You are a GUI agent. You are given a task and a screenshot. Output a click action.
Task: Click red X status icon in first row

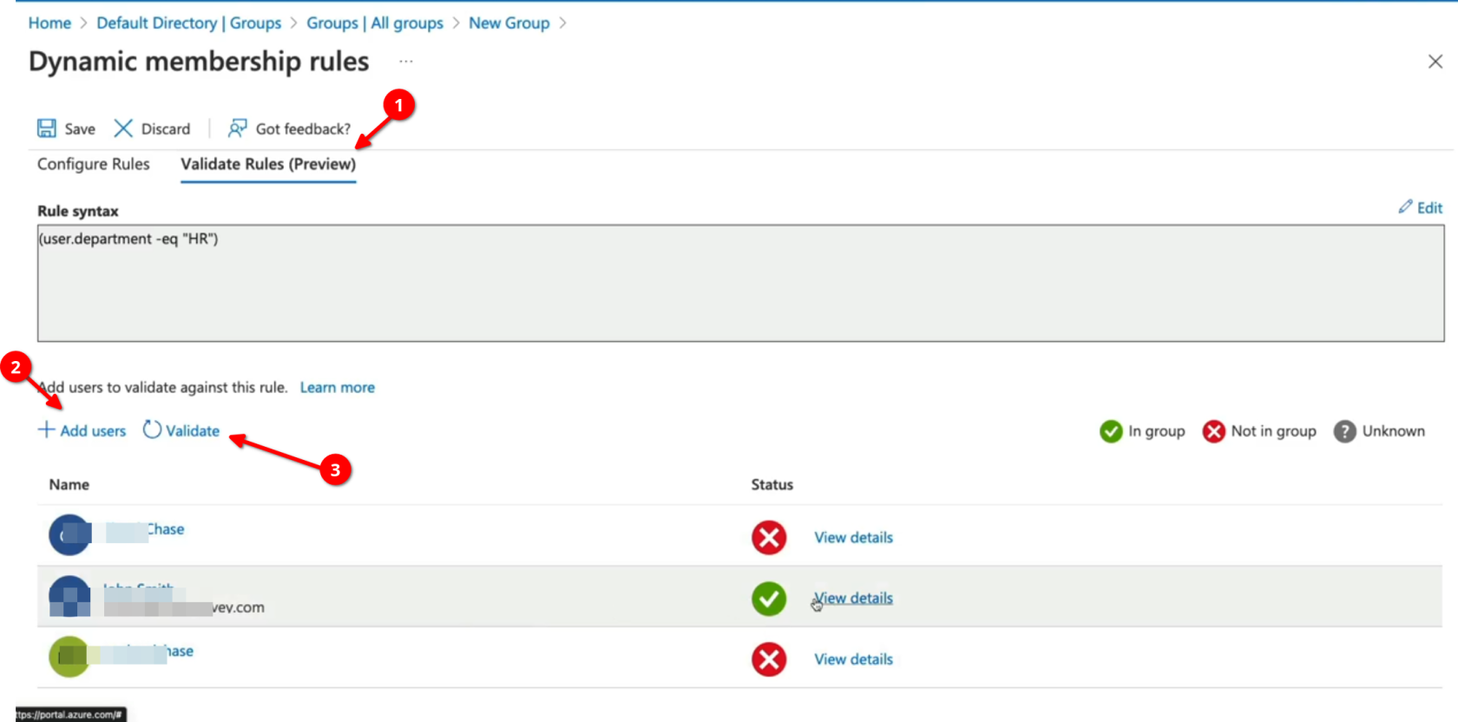pyautogui.click(x=768, y=537)
